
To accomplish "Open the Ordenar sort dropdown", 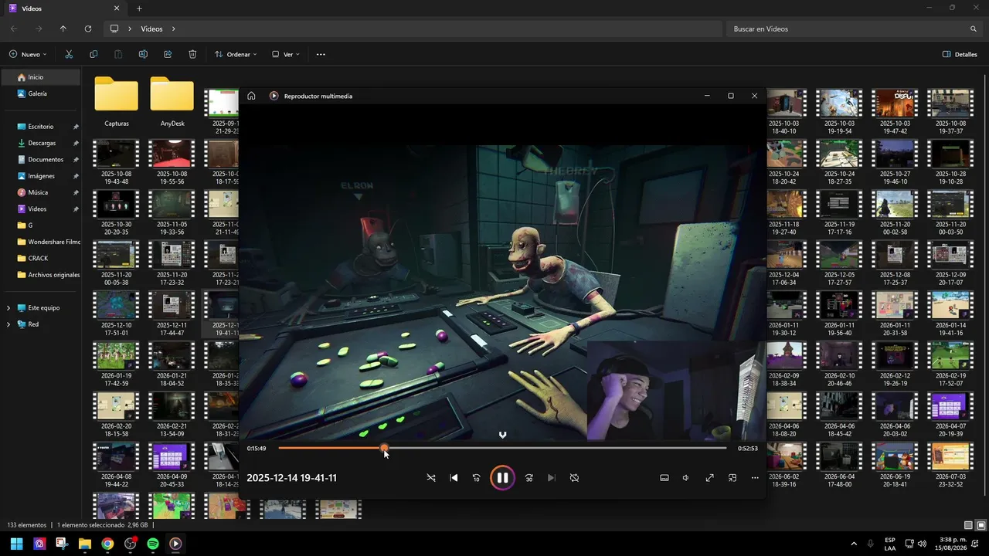I will click(x=236, y=54).
